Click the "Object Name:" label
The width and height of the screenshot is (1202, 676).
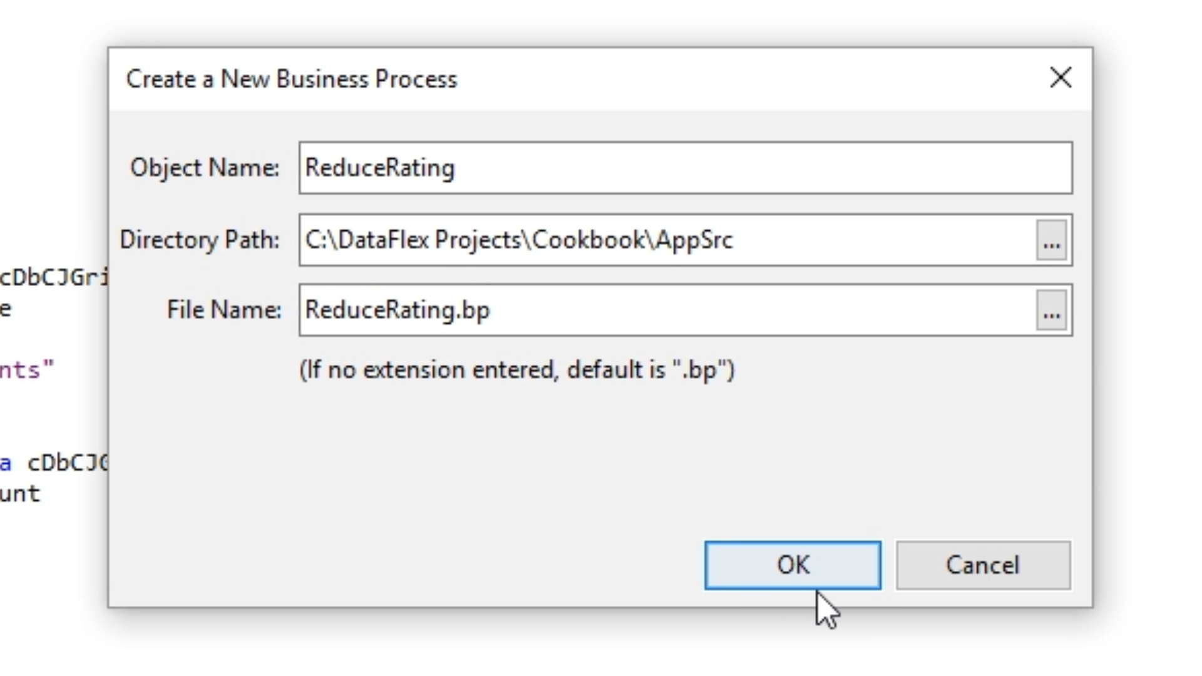coord(204,168)
